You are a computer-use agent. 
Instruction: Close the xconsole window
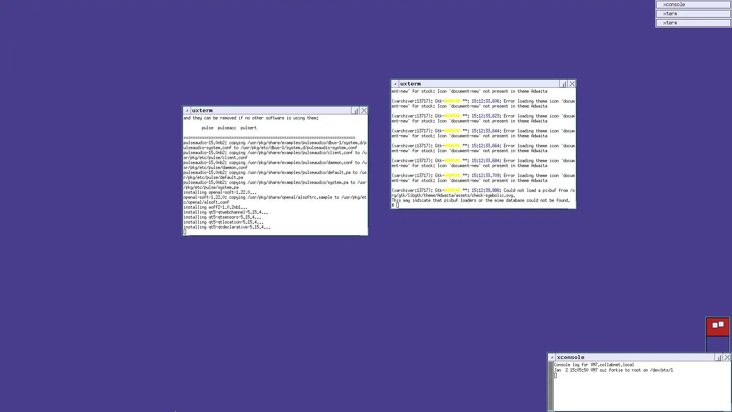(727, 357)
